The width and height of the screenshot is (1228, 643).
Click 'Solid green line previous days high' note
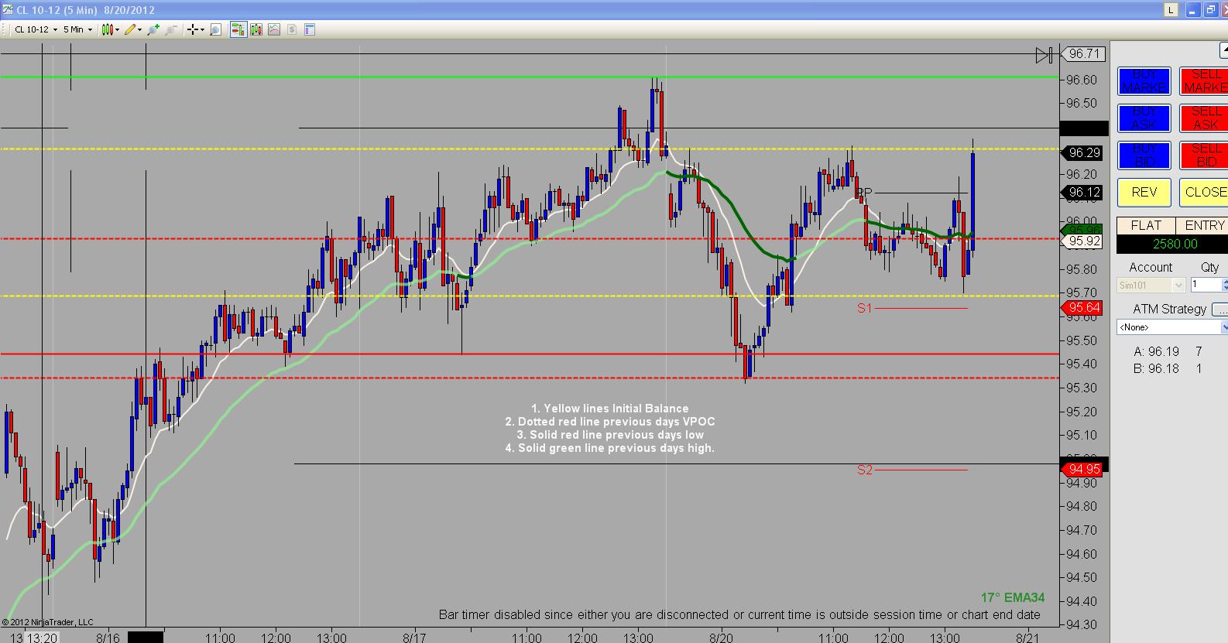(x=609, y=448)
